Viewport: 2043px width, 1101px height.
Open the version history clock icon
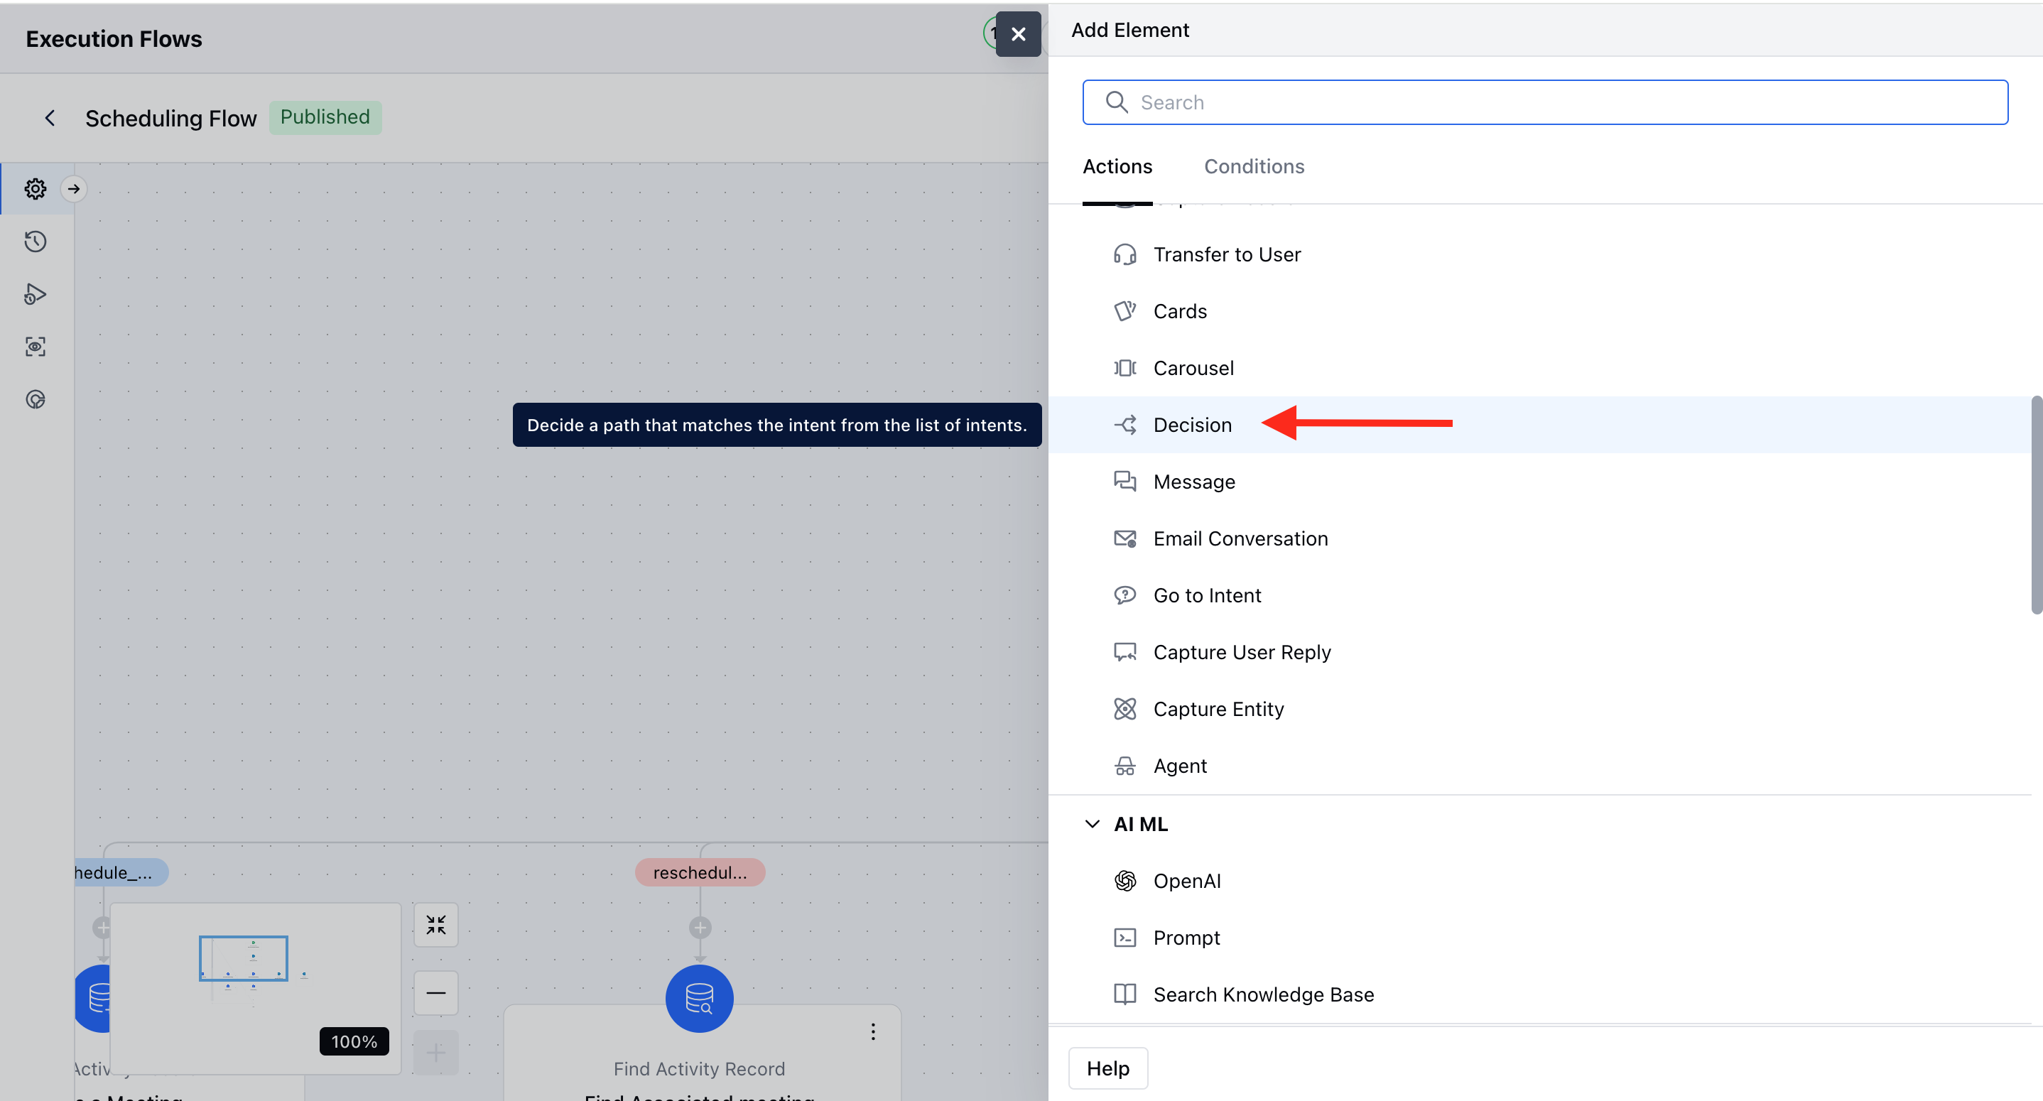[35, 241]
